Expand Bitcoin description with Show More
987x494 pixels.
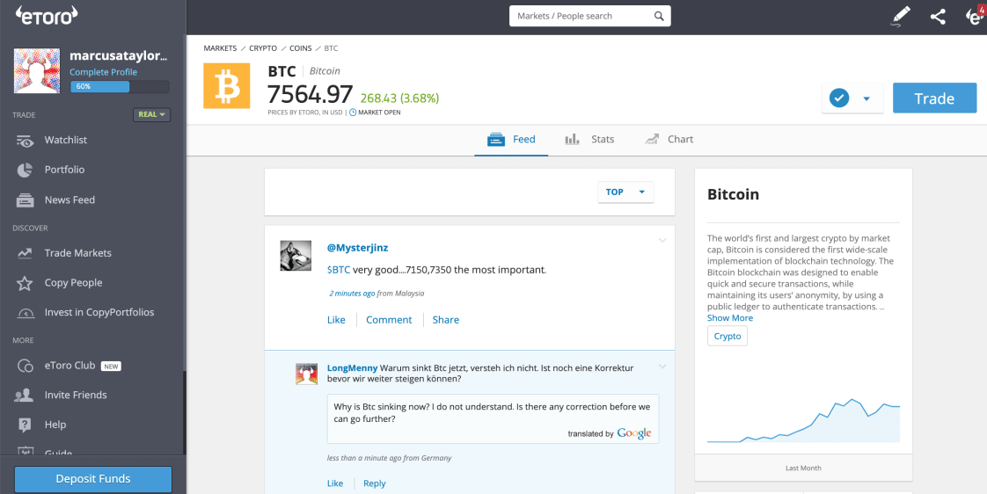point(730,318)
